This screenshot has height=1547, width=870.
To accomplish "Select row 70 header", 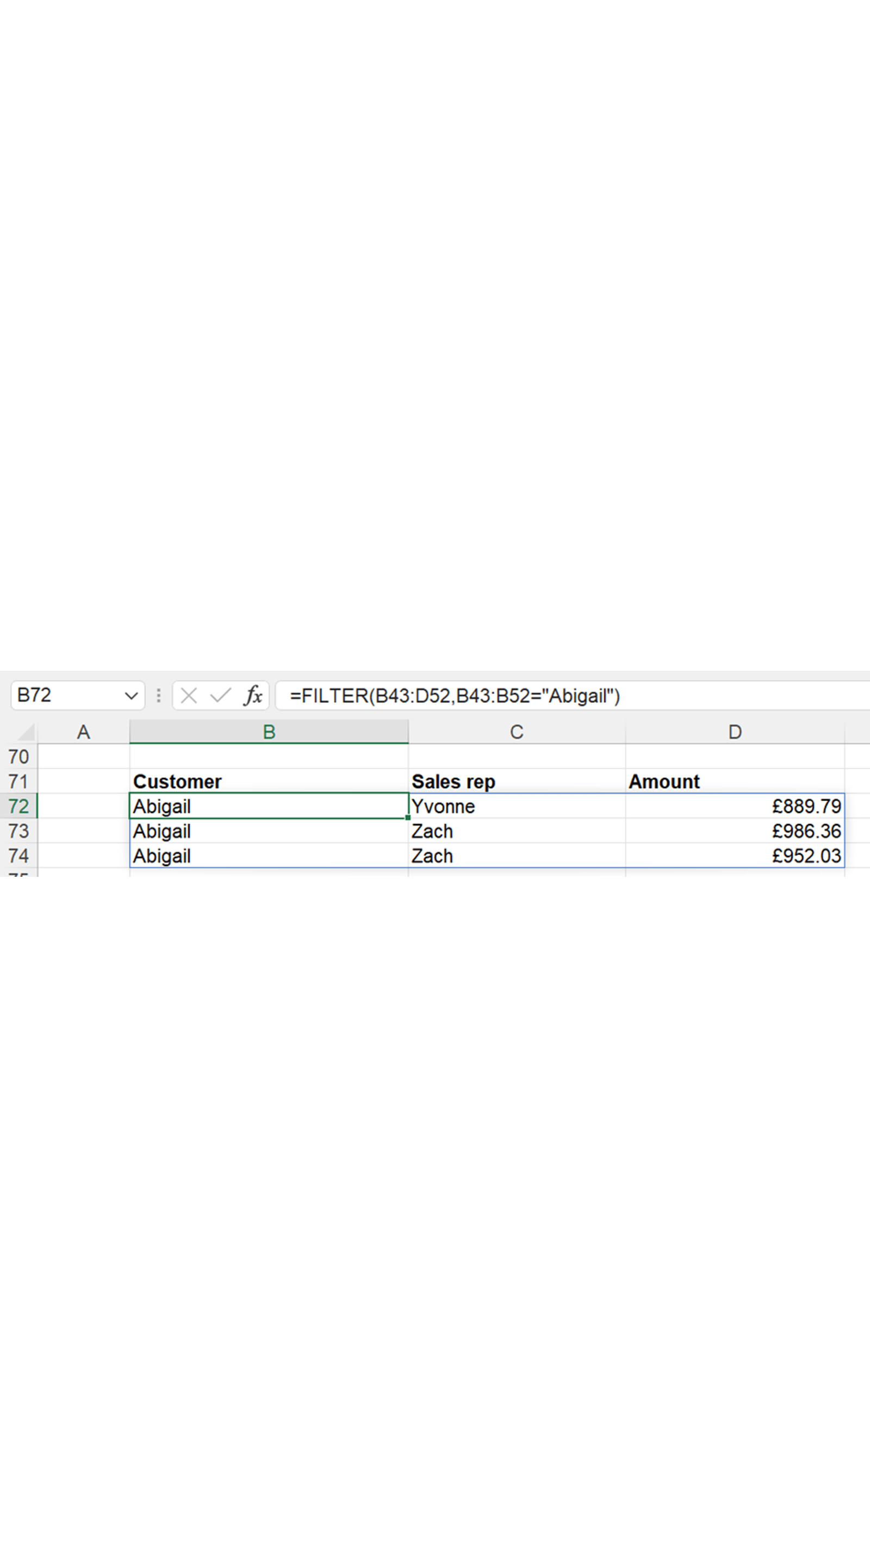I will (x=18, y=757).
